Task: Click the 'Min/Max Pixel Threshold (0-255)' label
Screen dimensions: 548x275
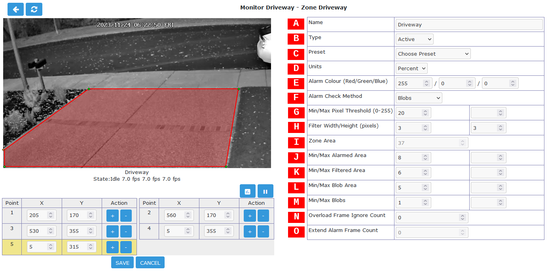Action: click(351, 111)
